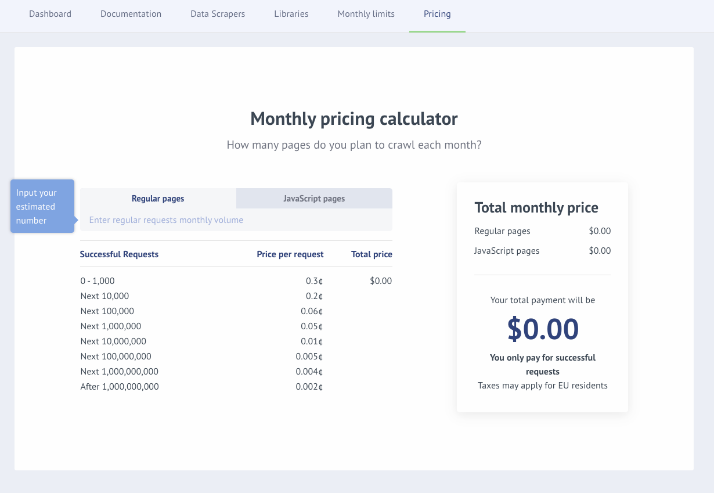Open the Dashboard page
Screen dimensions: 714x493
pyautogui.click(x=50, y=14)
